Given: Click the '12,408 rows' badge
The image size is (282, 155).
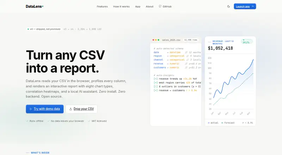Looking at the screenshot, I should tap(191, 40).
